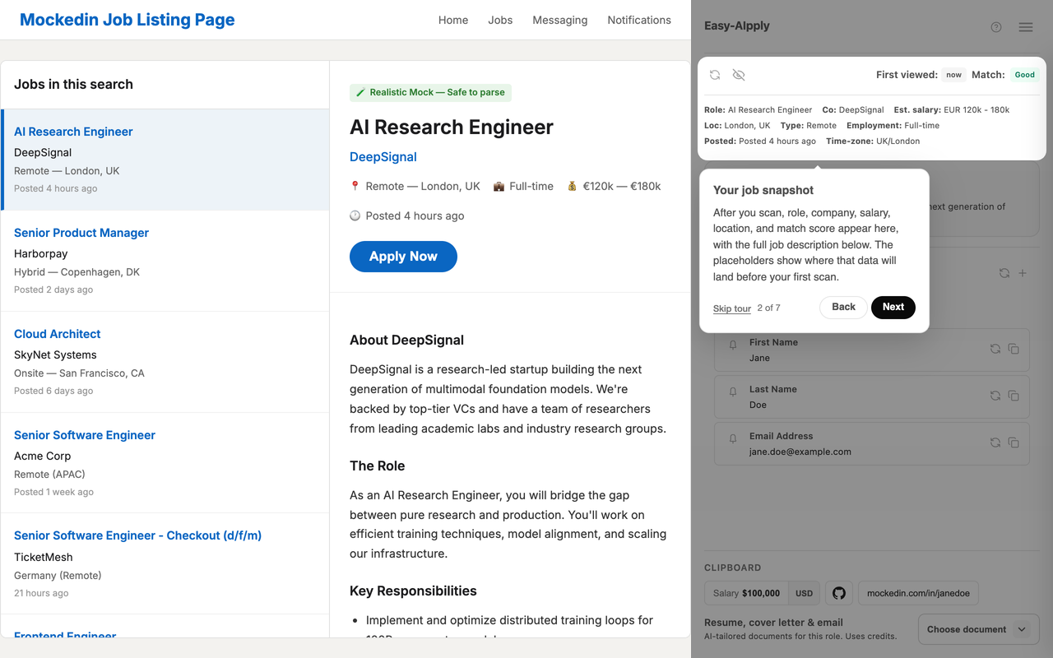The width and height of the screenshot is (1053, 658).
Task: Click the jane.doe@example.com email value
Action: [800, 452]
